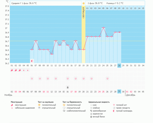153x123 pixels.
Task: Select highlighted cycle day 28 on the axis
Action: pos(119,66)
